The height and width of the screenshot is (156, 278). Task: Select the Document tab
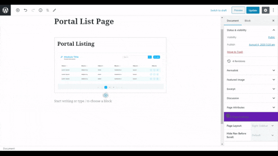click(233, 21)
